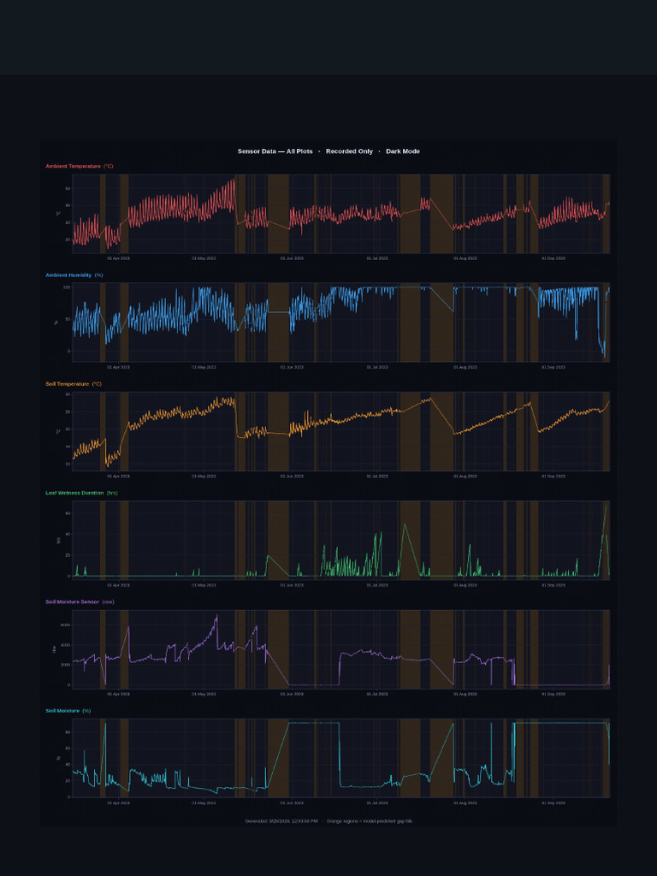Click '01 May 2023' under the Soil Temperature plot
The image size is (657, 876).
click(204, 476)
